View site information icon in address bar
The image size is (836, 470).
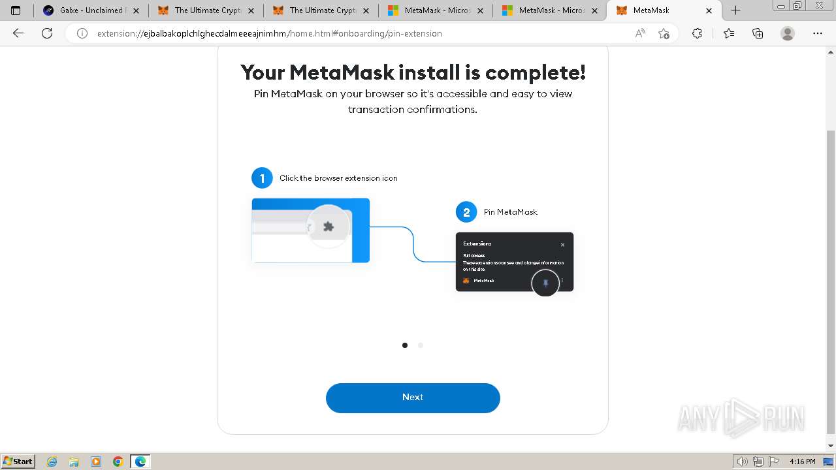coord(82,33)
